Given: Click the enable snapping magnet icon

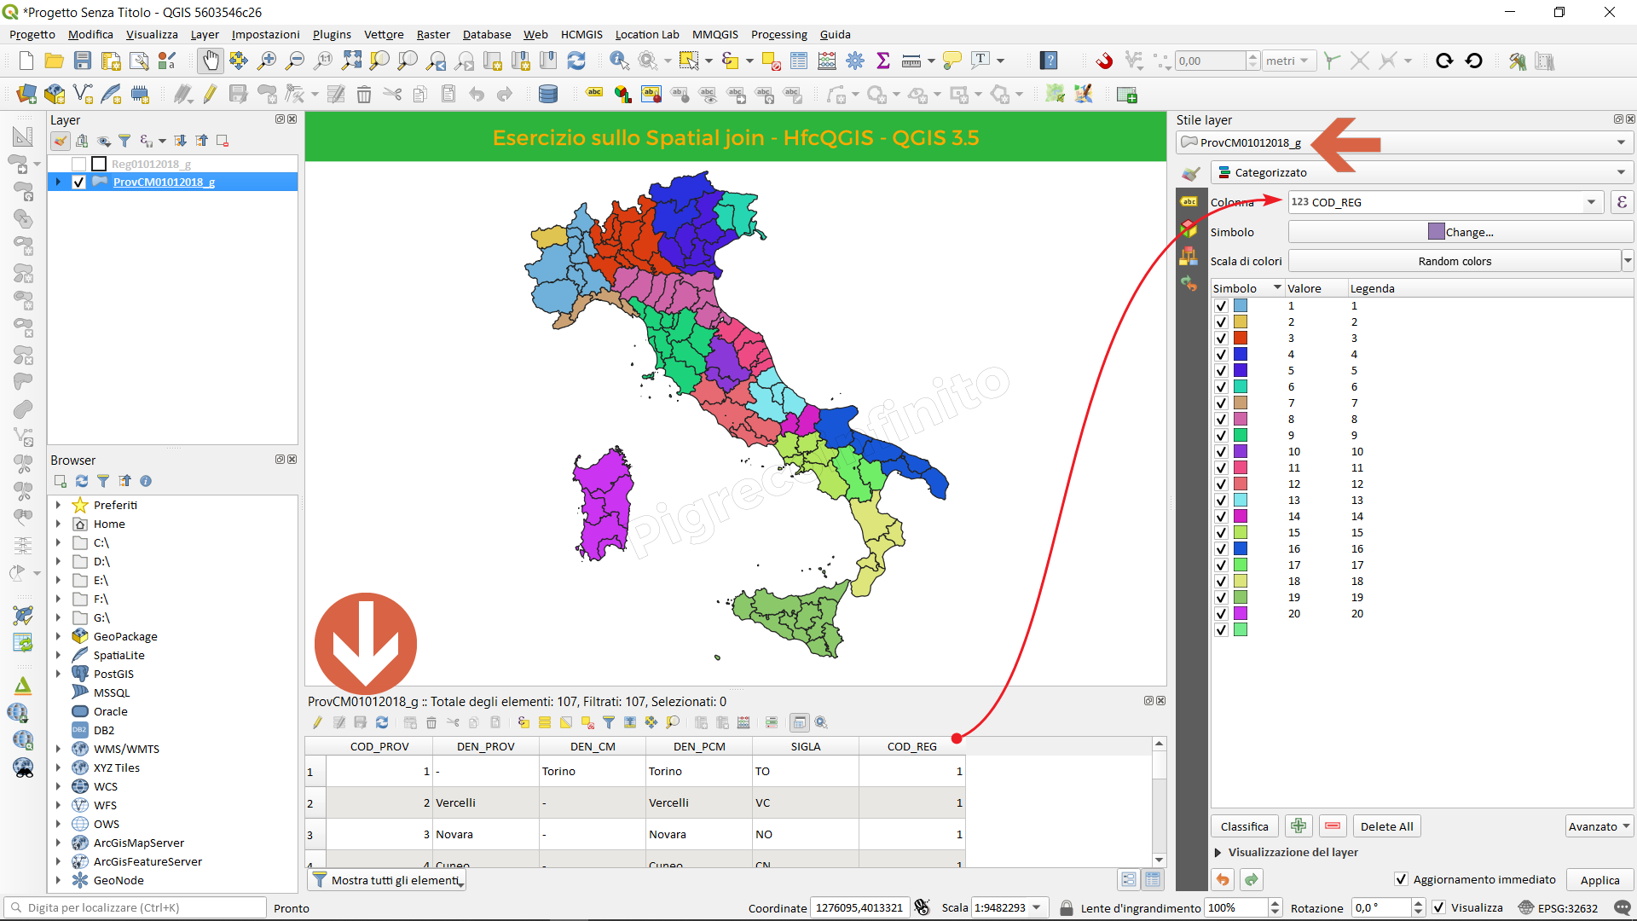Looking at the screenshot, I should [1104, 61].
